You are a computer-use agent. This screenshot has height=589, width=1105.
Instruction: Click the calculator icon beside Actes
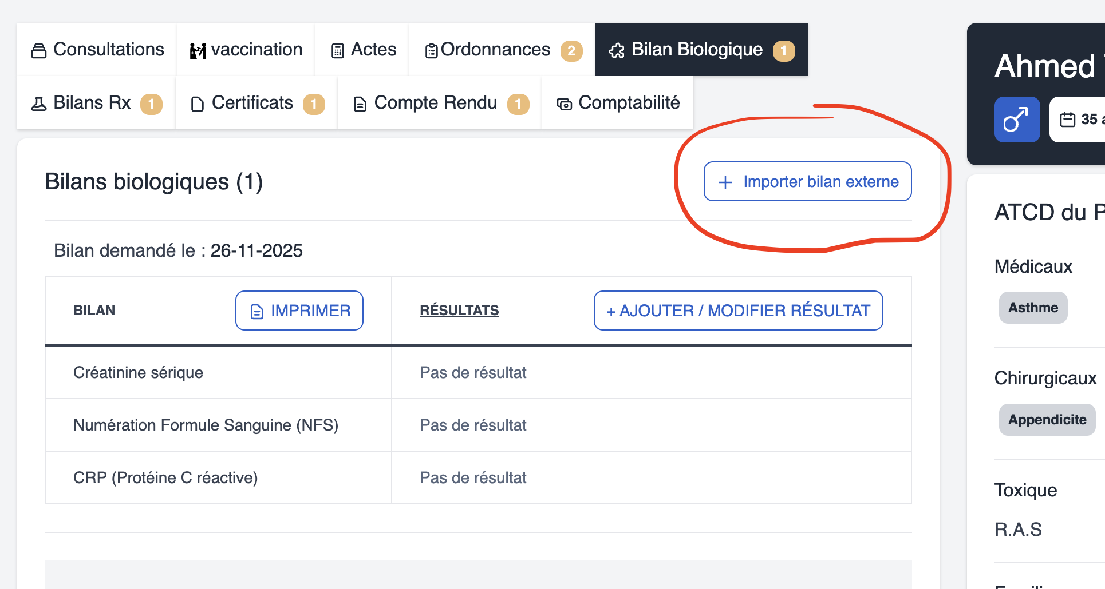[x=338, y=51]
